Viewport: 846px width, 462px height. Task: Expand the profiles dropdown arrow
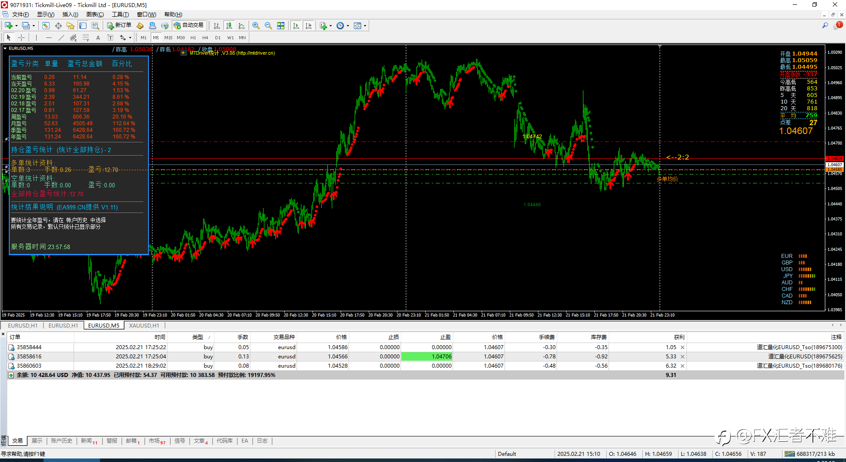(33, 26)
